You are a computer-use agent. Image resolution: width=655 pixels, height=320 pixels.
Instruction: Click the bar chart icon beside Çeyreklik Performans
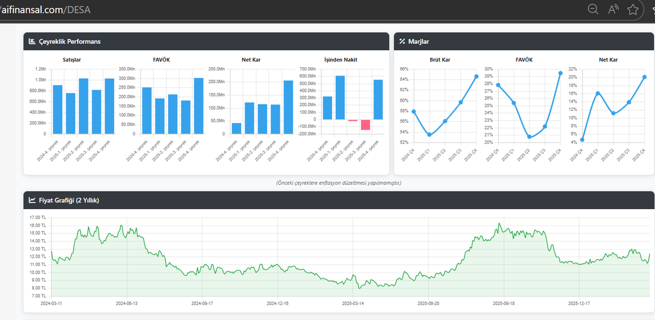32,42
